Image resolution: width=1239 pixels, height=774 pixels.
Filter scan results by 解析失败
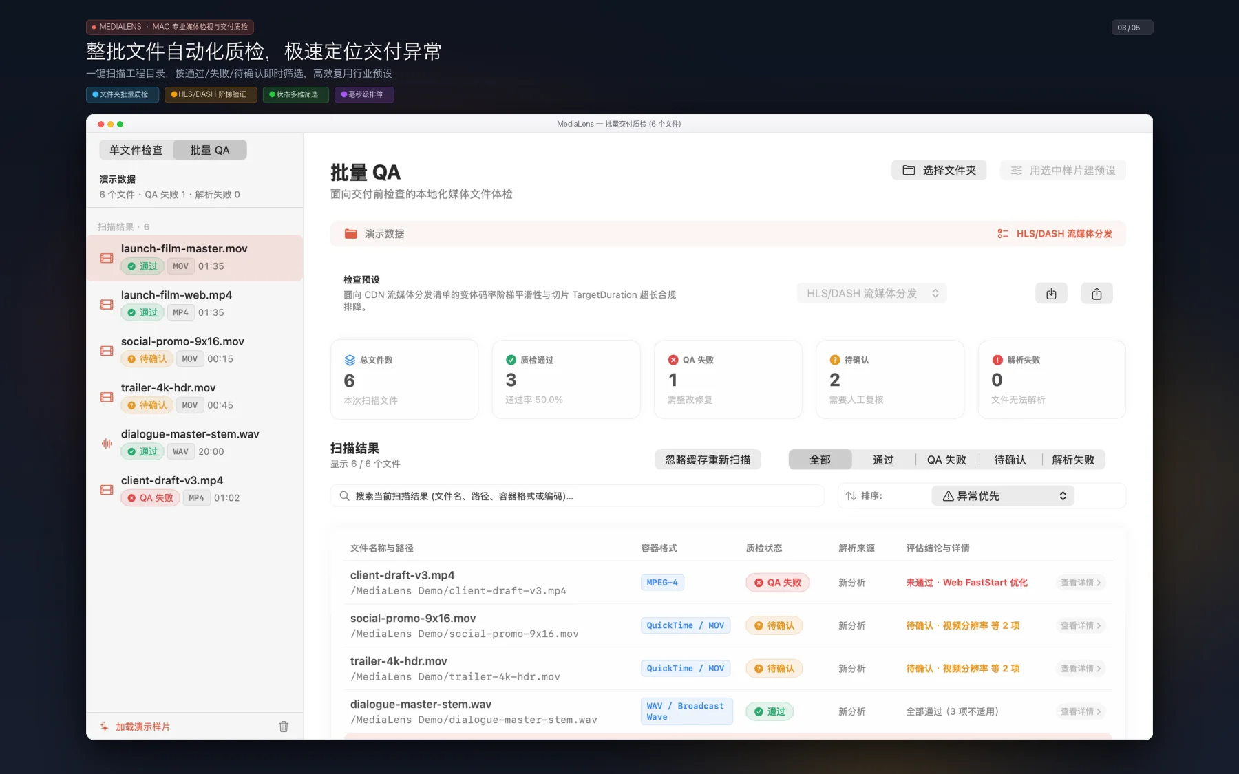pos(1073,460)
